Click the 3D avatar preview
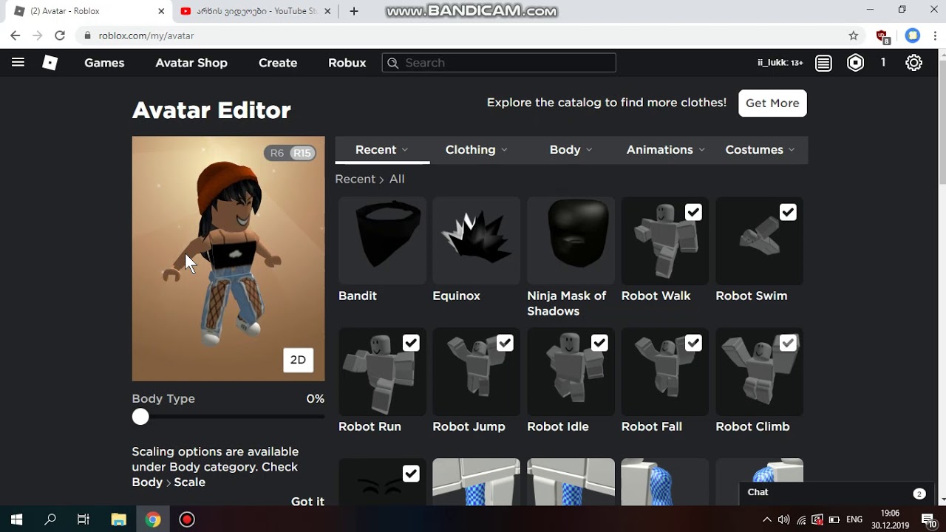The height and width of the screenshot is (532, 946). pyautogui.click(x=228, y=259)
